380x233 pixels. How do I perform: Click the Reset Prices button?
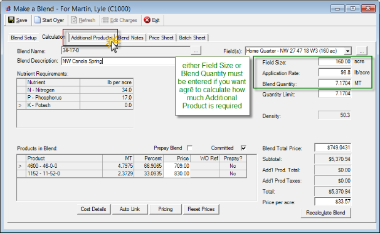[x=201, y=209]
